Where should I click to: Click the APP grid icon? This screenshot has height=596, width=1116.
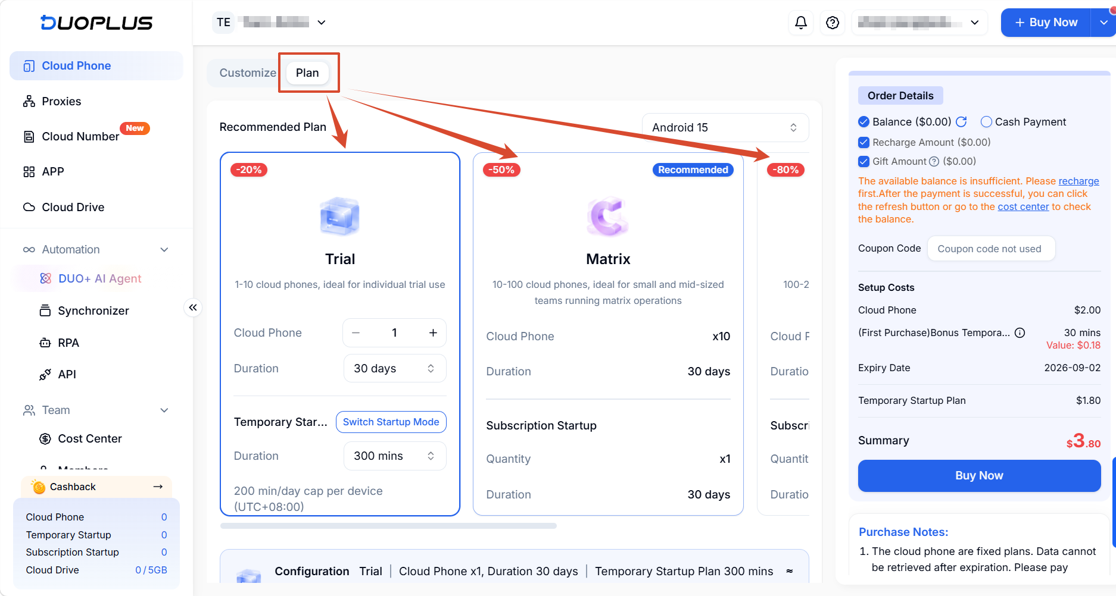pyautogui.click(x=29, y=172)
